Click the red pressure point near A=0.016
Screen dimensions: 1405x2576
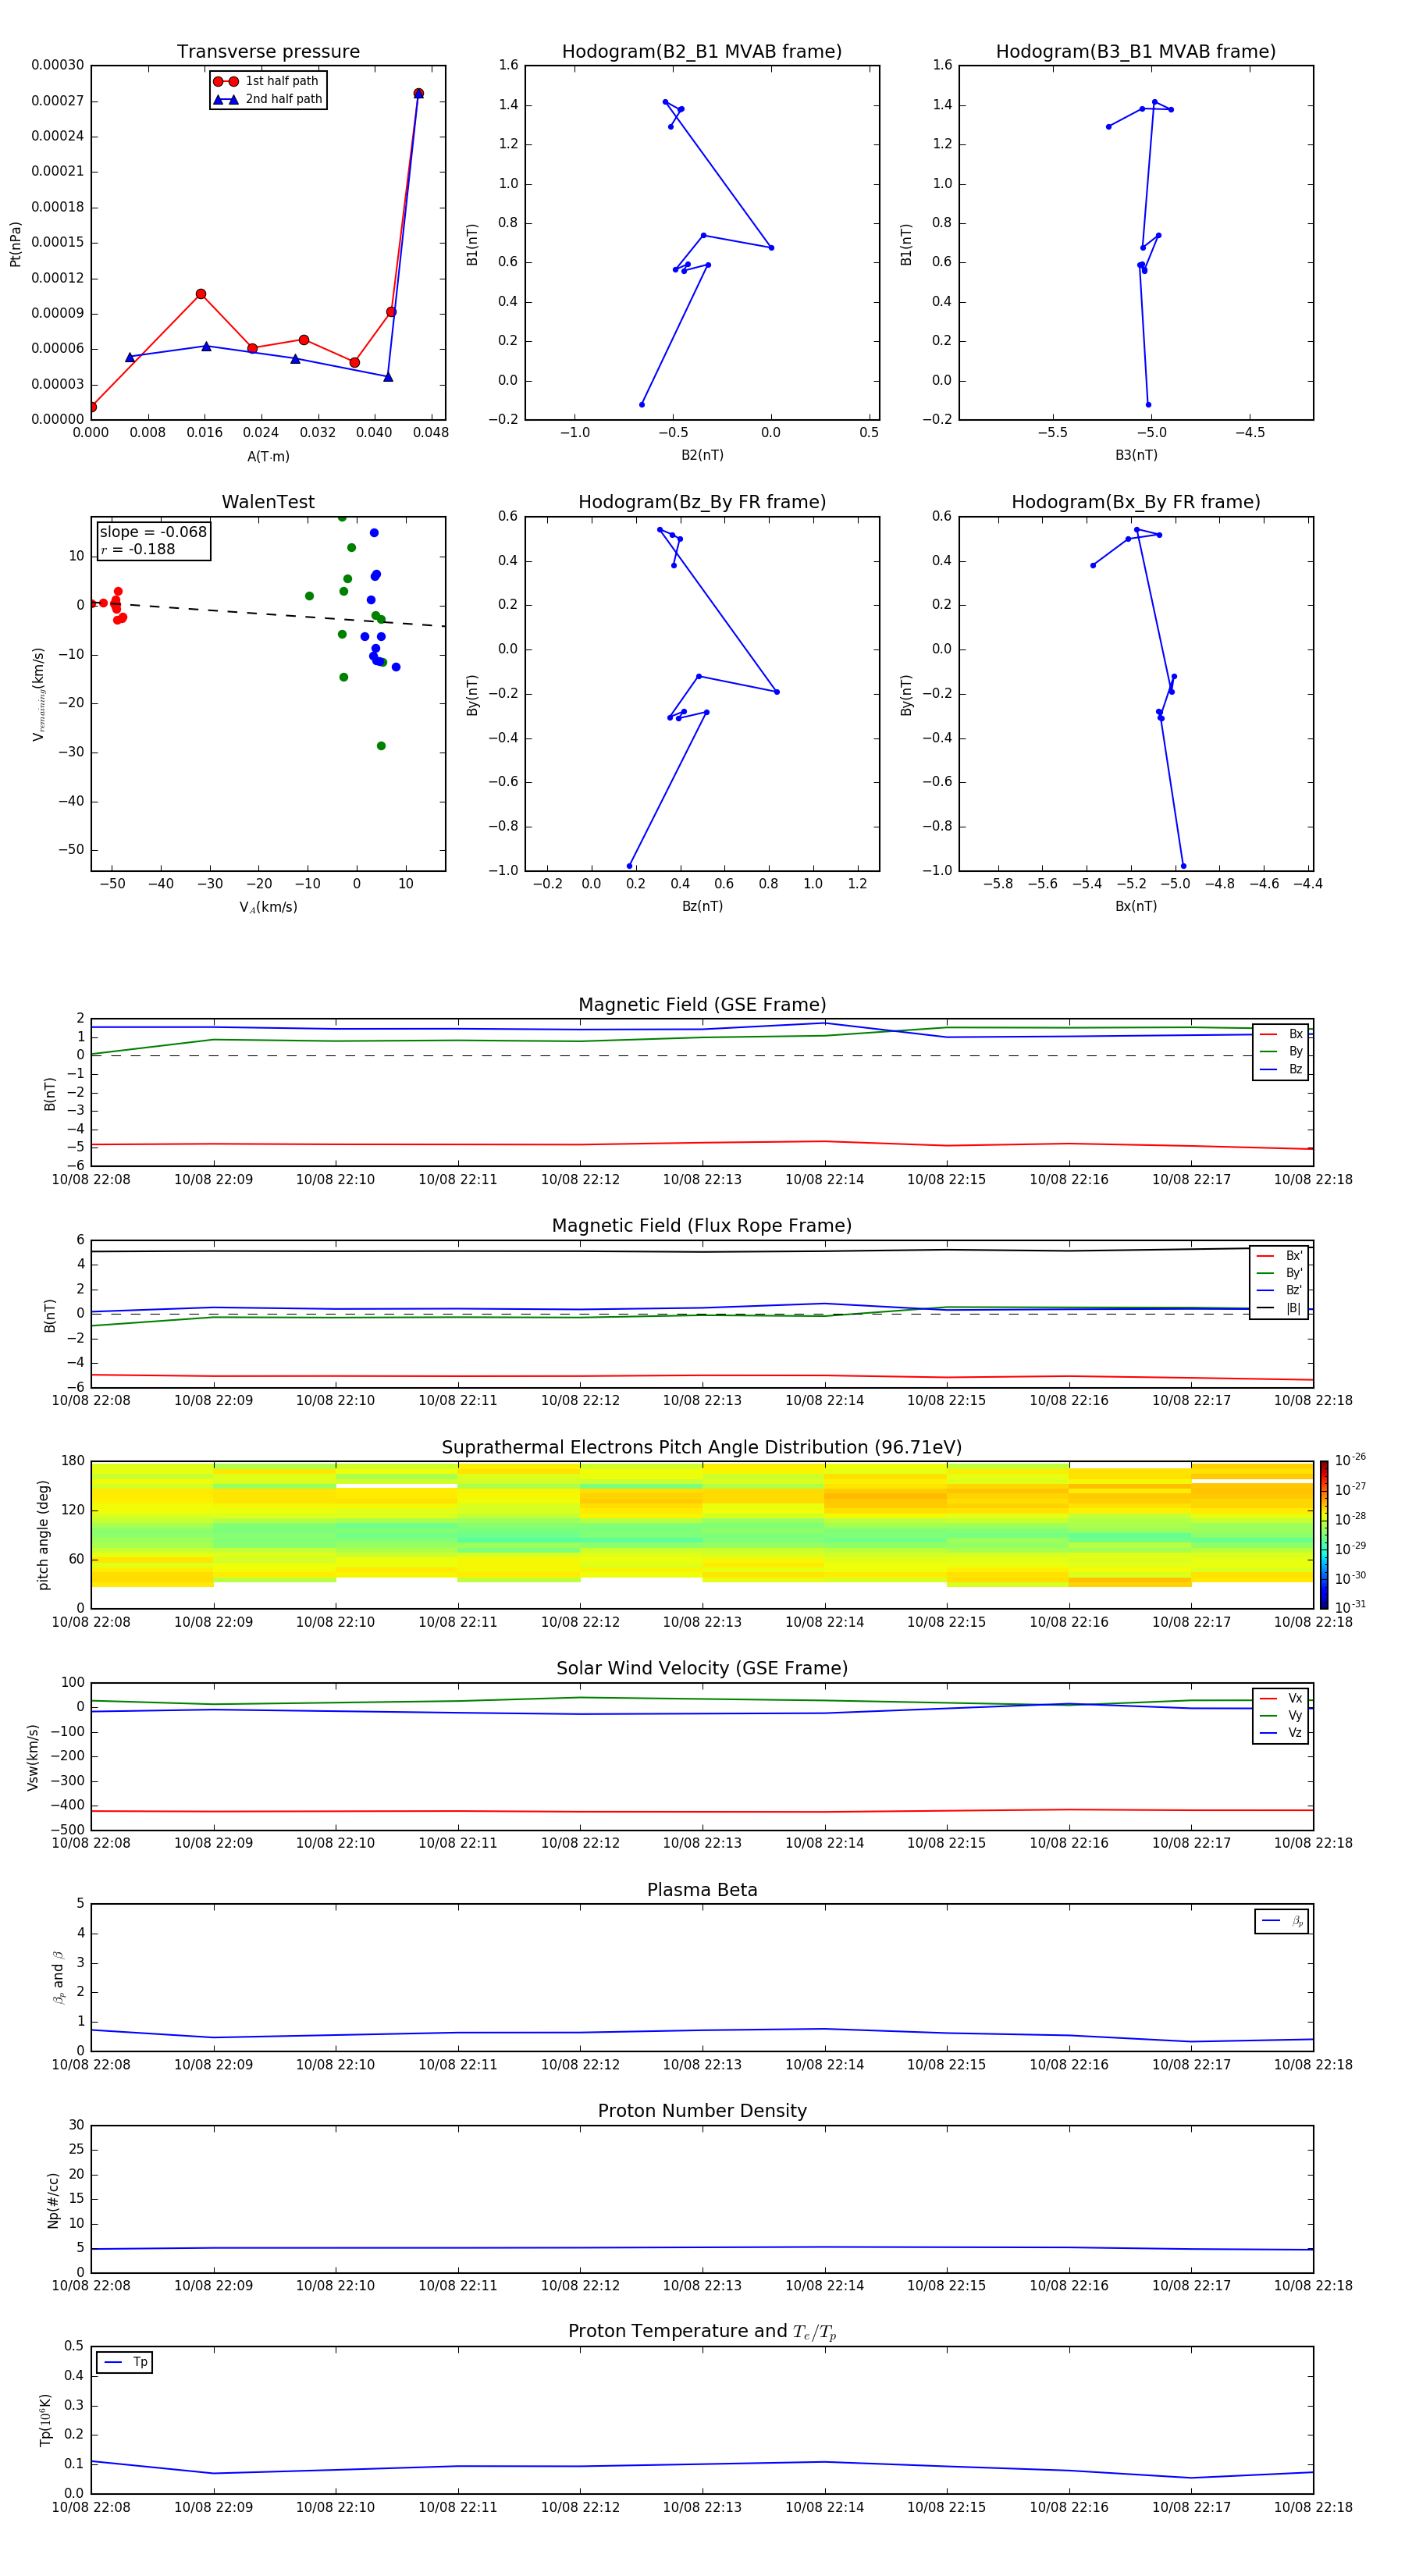click(x=201, y=294)
